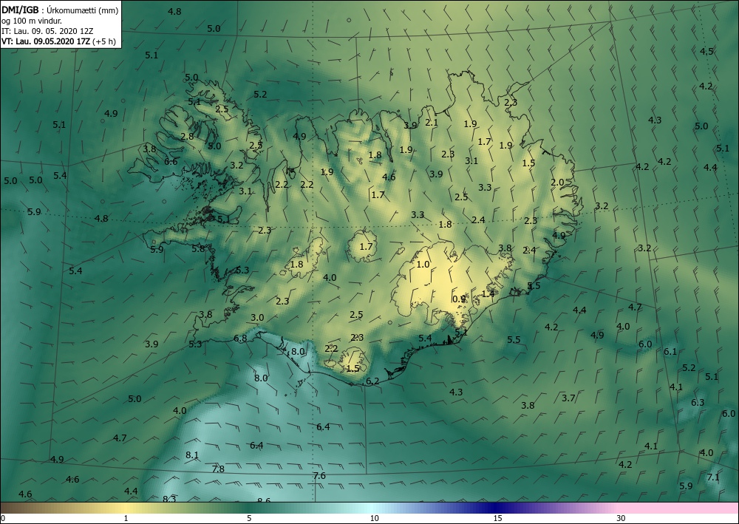
Task: Click the color scale label "5"
Action: point(249,518)
